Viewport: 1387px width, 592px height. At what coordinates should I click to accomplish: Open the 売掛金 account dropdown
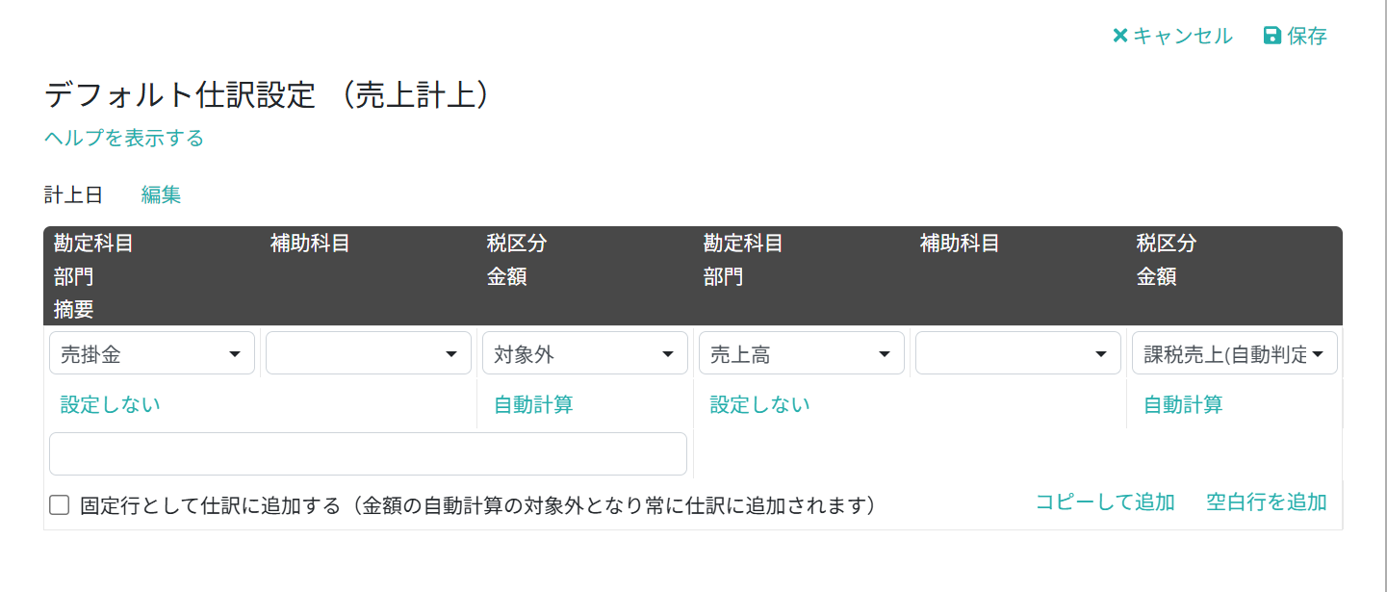(152, 353)
